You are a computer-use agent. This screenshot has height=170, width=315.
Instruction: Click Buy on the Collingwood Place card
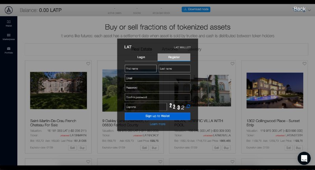[x=298, y=148]
